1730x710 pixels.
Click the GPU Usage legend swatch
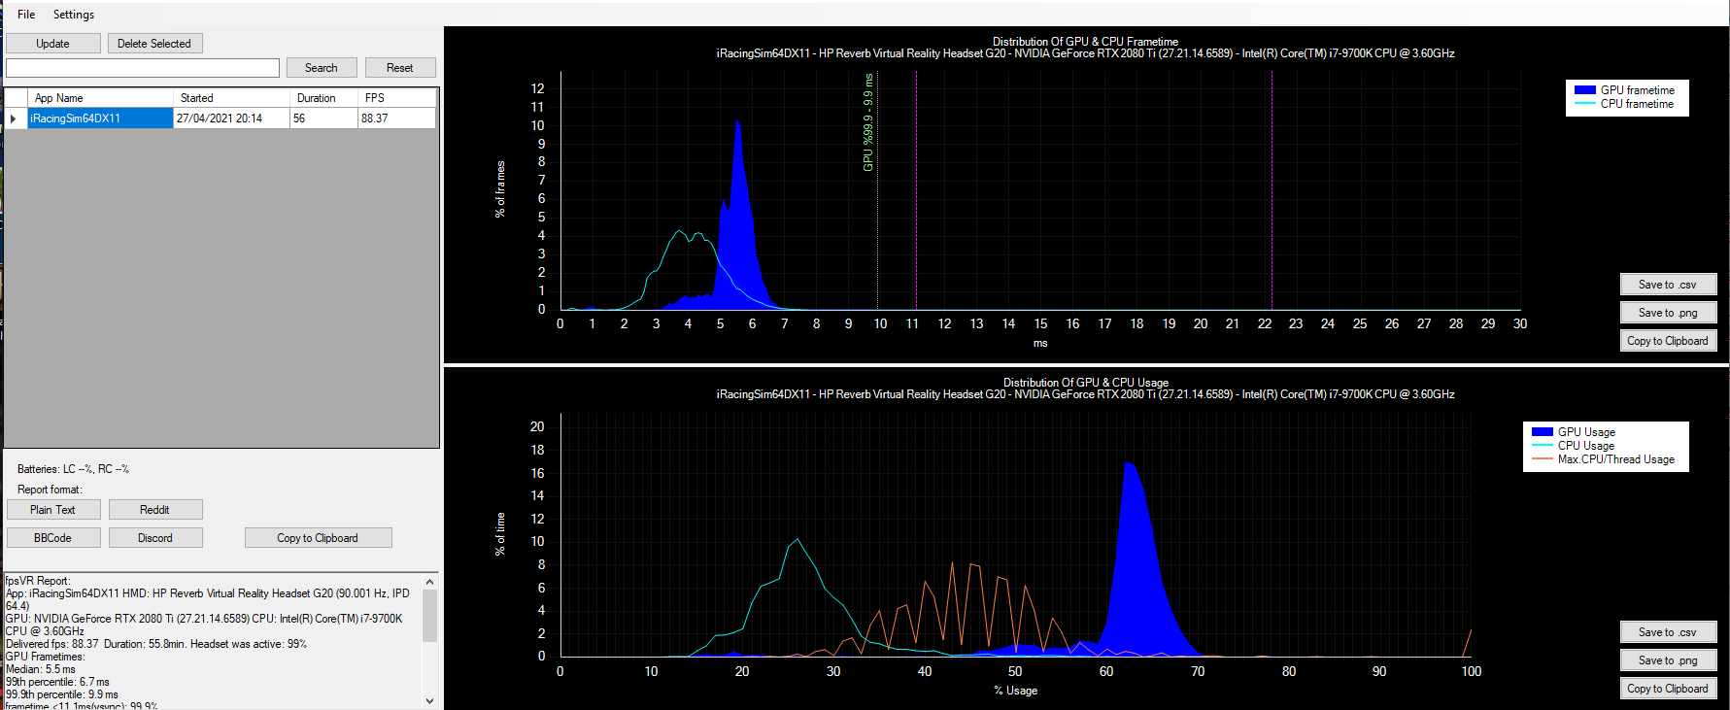tap(1543, 432)
